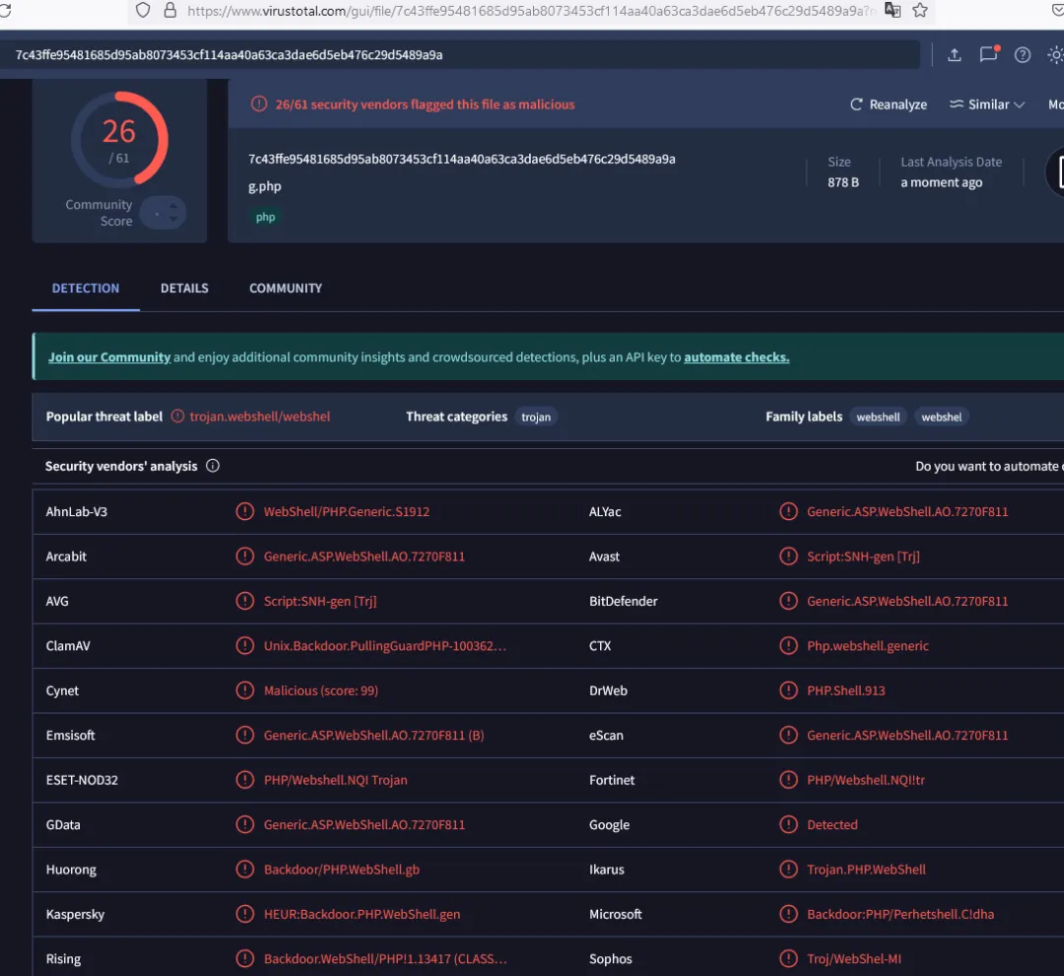Click the alert icon in GData row
The image size is (1064, 976).
pos(245,824)
